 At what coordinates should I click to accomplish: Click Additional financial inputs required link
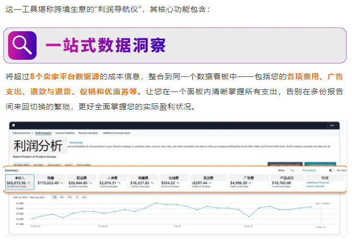coord(321,185)
